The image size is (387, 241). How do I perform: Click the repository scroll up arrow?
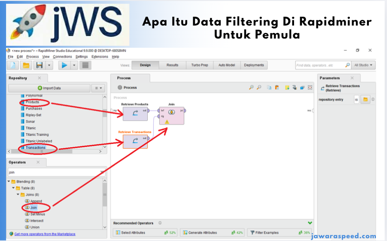tap(105, 97)
